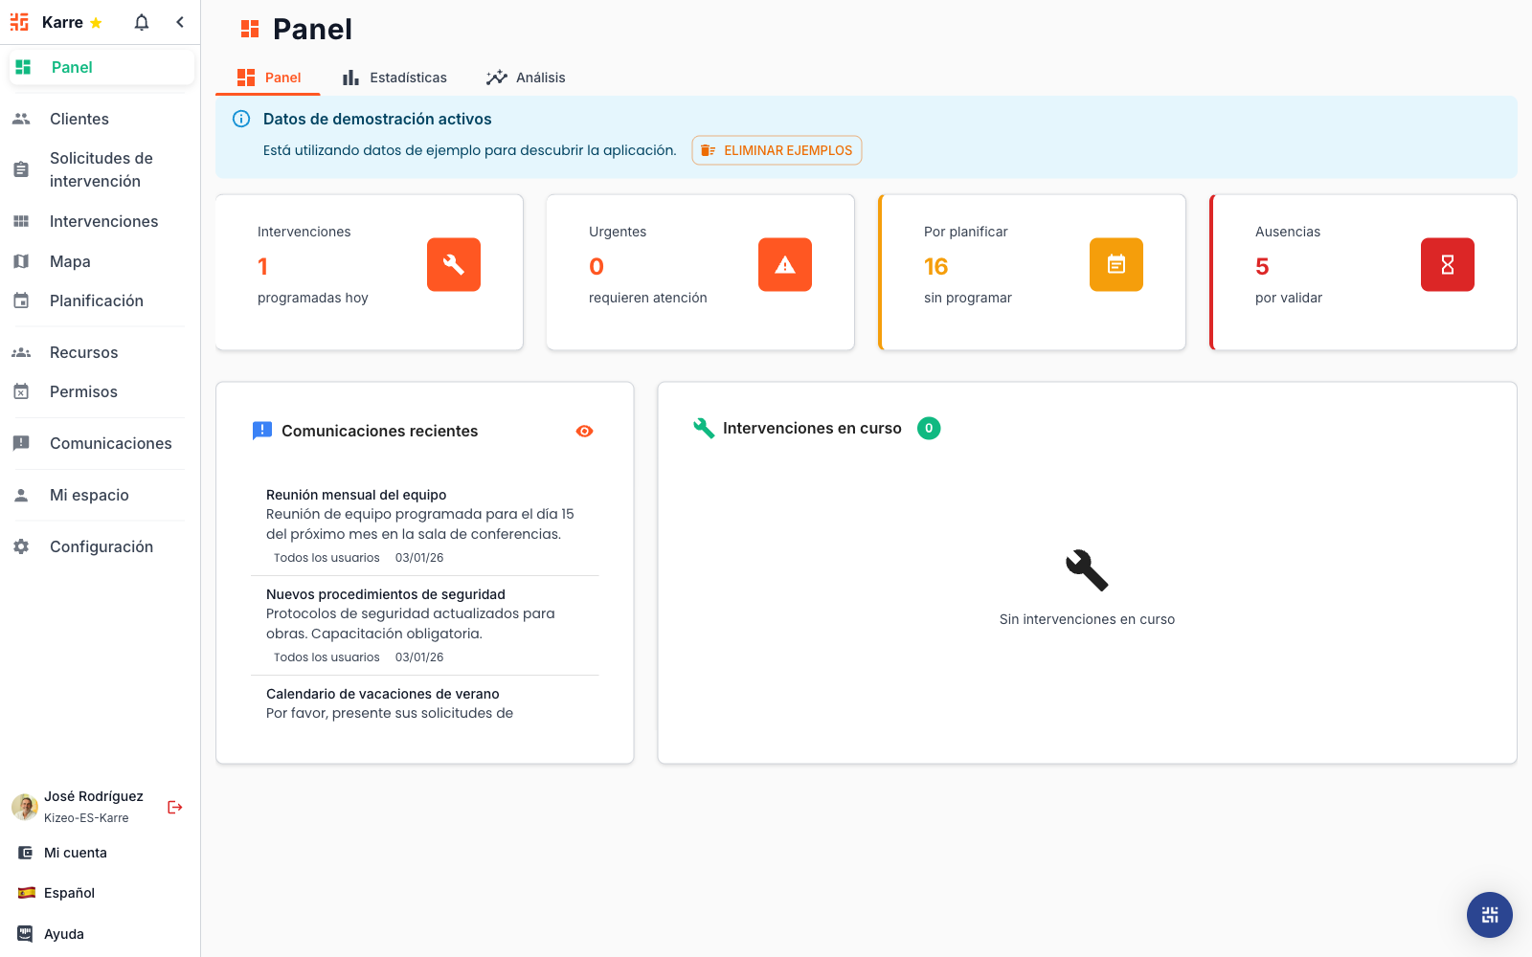This screenshot has height=957, width=1532.
Task: Click the warning triangle icon on Urgentes card
Action: click(784, 264)
